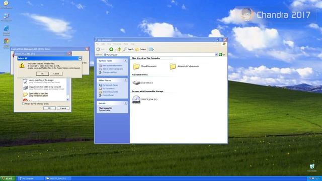The width and height of the screenshot is (322, 181).
Task: Click the green Forward arrow in My Computer toolbar
Action: [111, 49]
